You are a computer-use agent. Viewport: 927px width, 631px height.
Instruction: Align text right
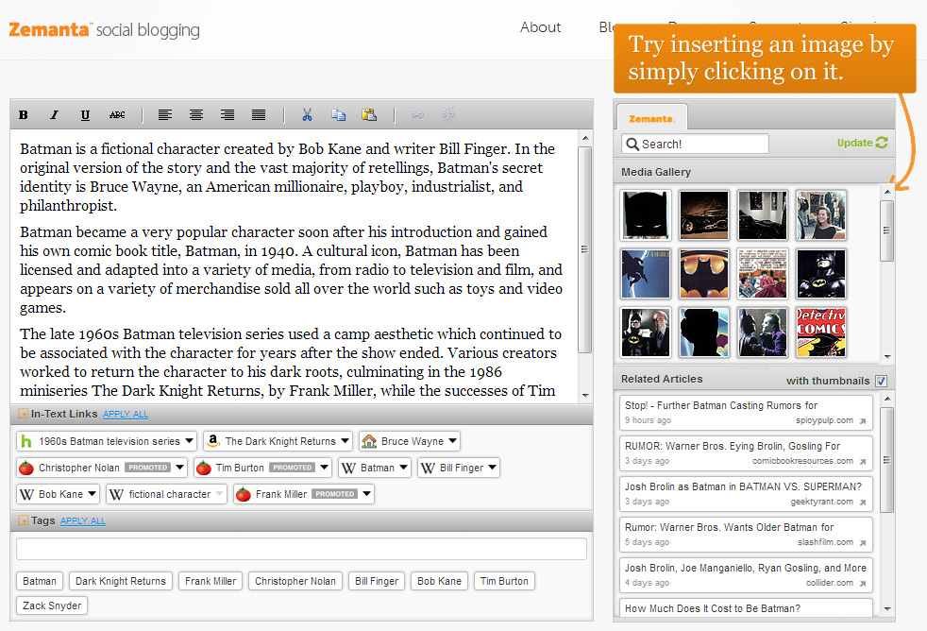228,114
